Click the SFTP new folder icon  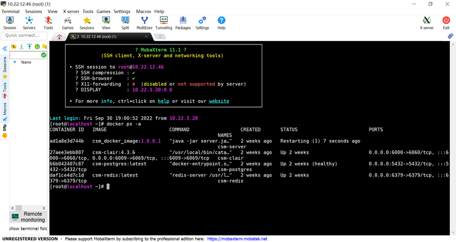click(45, 47)
